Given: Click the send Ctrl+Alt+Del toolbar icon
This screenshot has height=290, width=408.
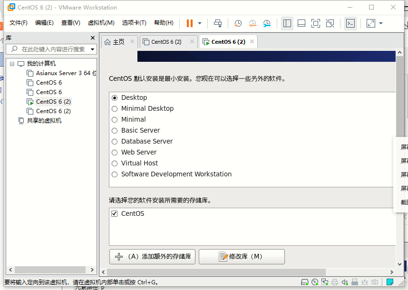Looking at the screenshot, I should pos(218,23).
